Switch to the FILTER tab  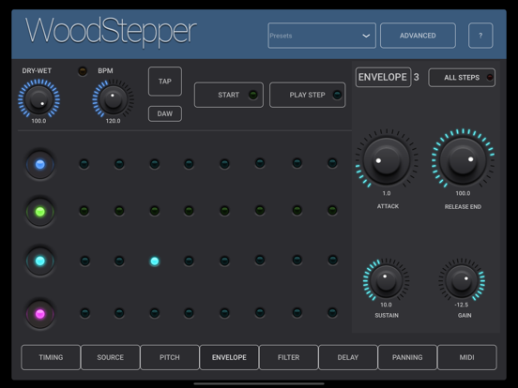coord(289,357)
